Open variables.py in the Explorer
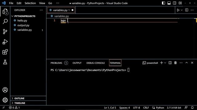 click(x=25, y=30)
